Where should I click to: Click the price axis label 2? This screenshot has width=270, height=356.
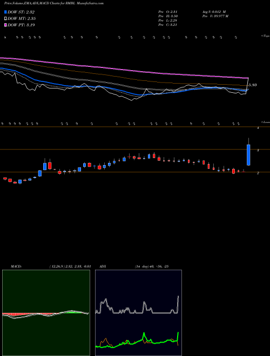point(258,173)
